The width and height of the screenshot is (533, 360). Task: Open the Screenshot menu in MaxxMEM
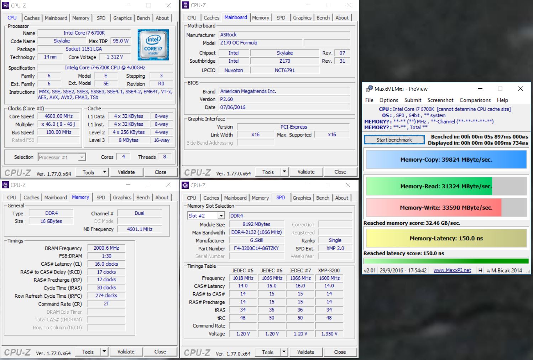click(440, 100)
